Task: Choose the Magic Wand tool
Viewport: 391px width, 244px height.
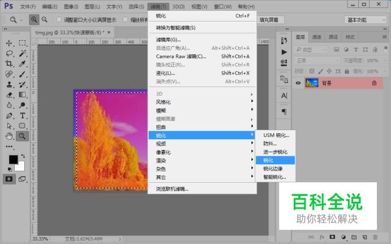Action: [22, 53]
